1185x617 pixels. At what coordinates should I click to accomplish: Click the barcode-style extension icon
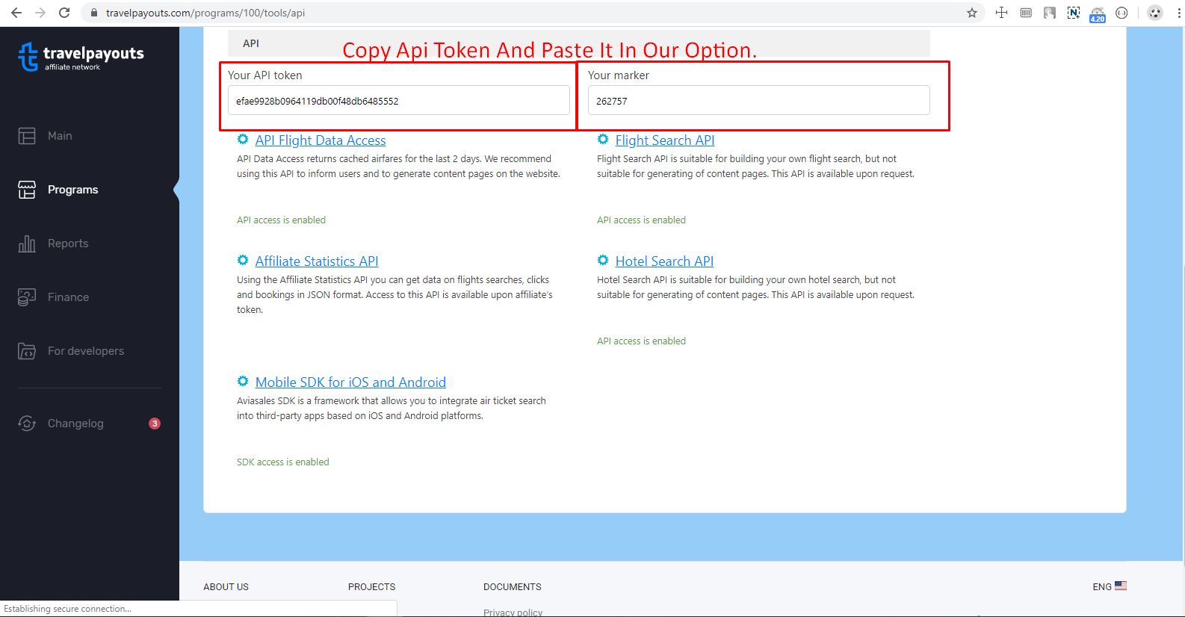1026,13
